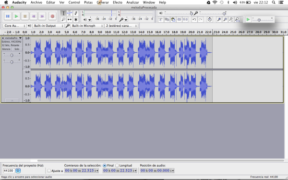Open the Editar menu

51,2
